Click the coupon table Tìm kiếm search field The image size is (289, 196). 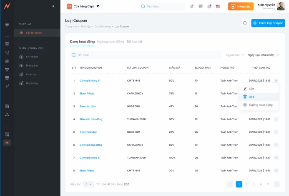[146, 55]
